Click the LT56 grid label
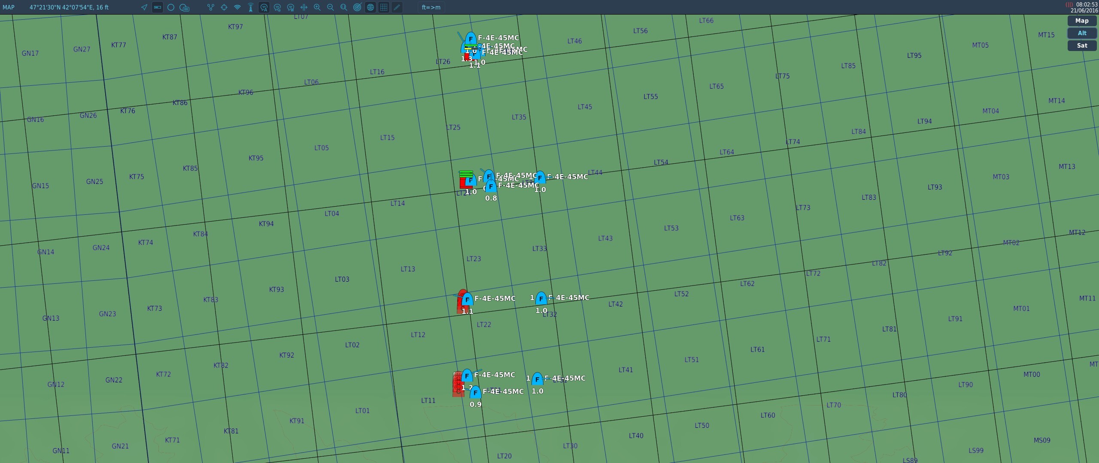Image resolution: width=1099 pixels, height=463 pixels. [x=640, y=31]
